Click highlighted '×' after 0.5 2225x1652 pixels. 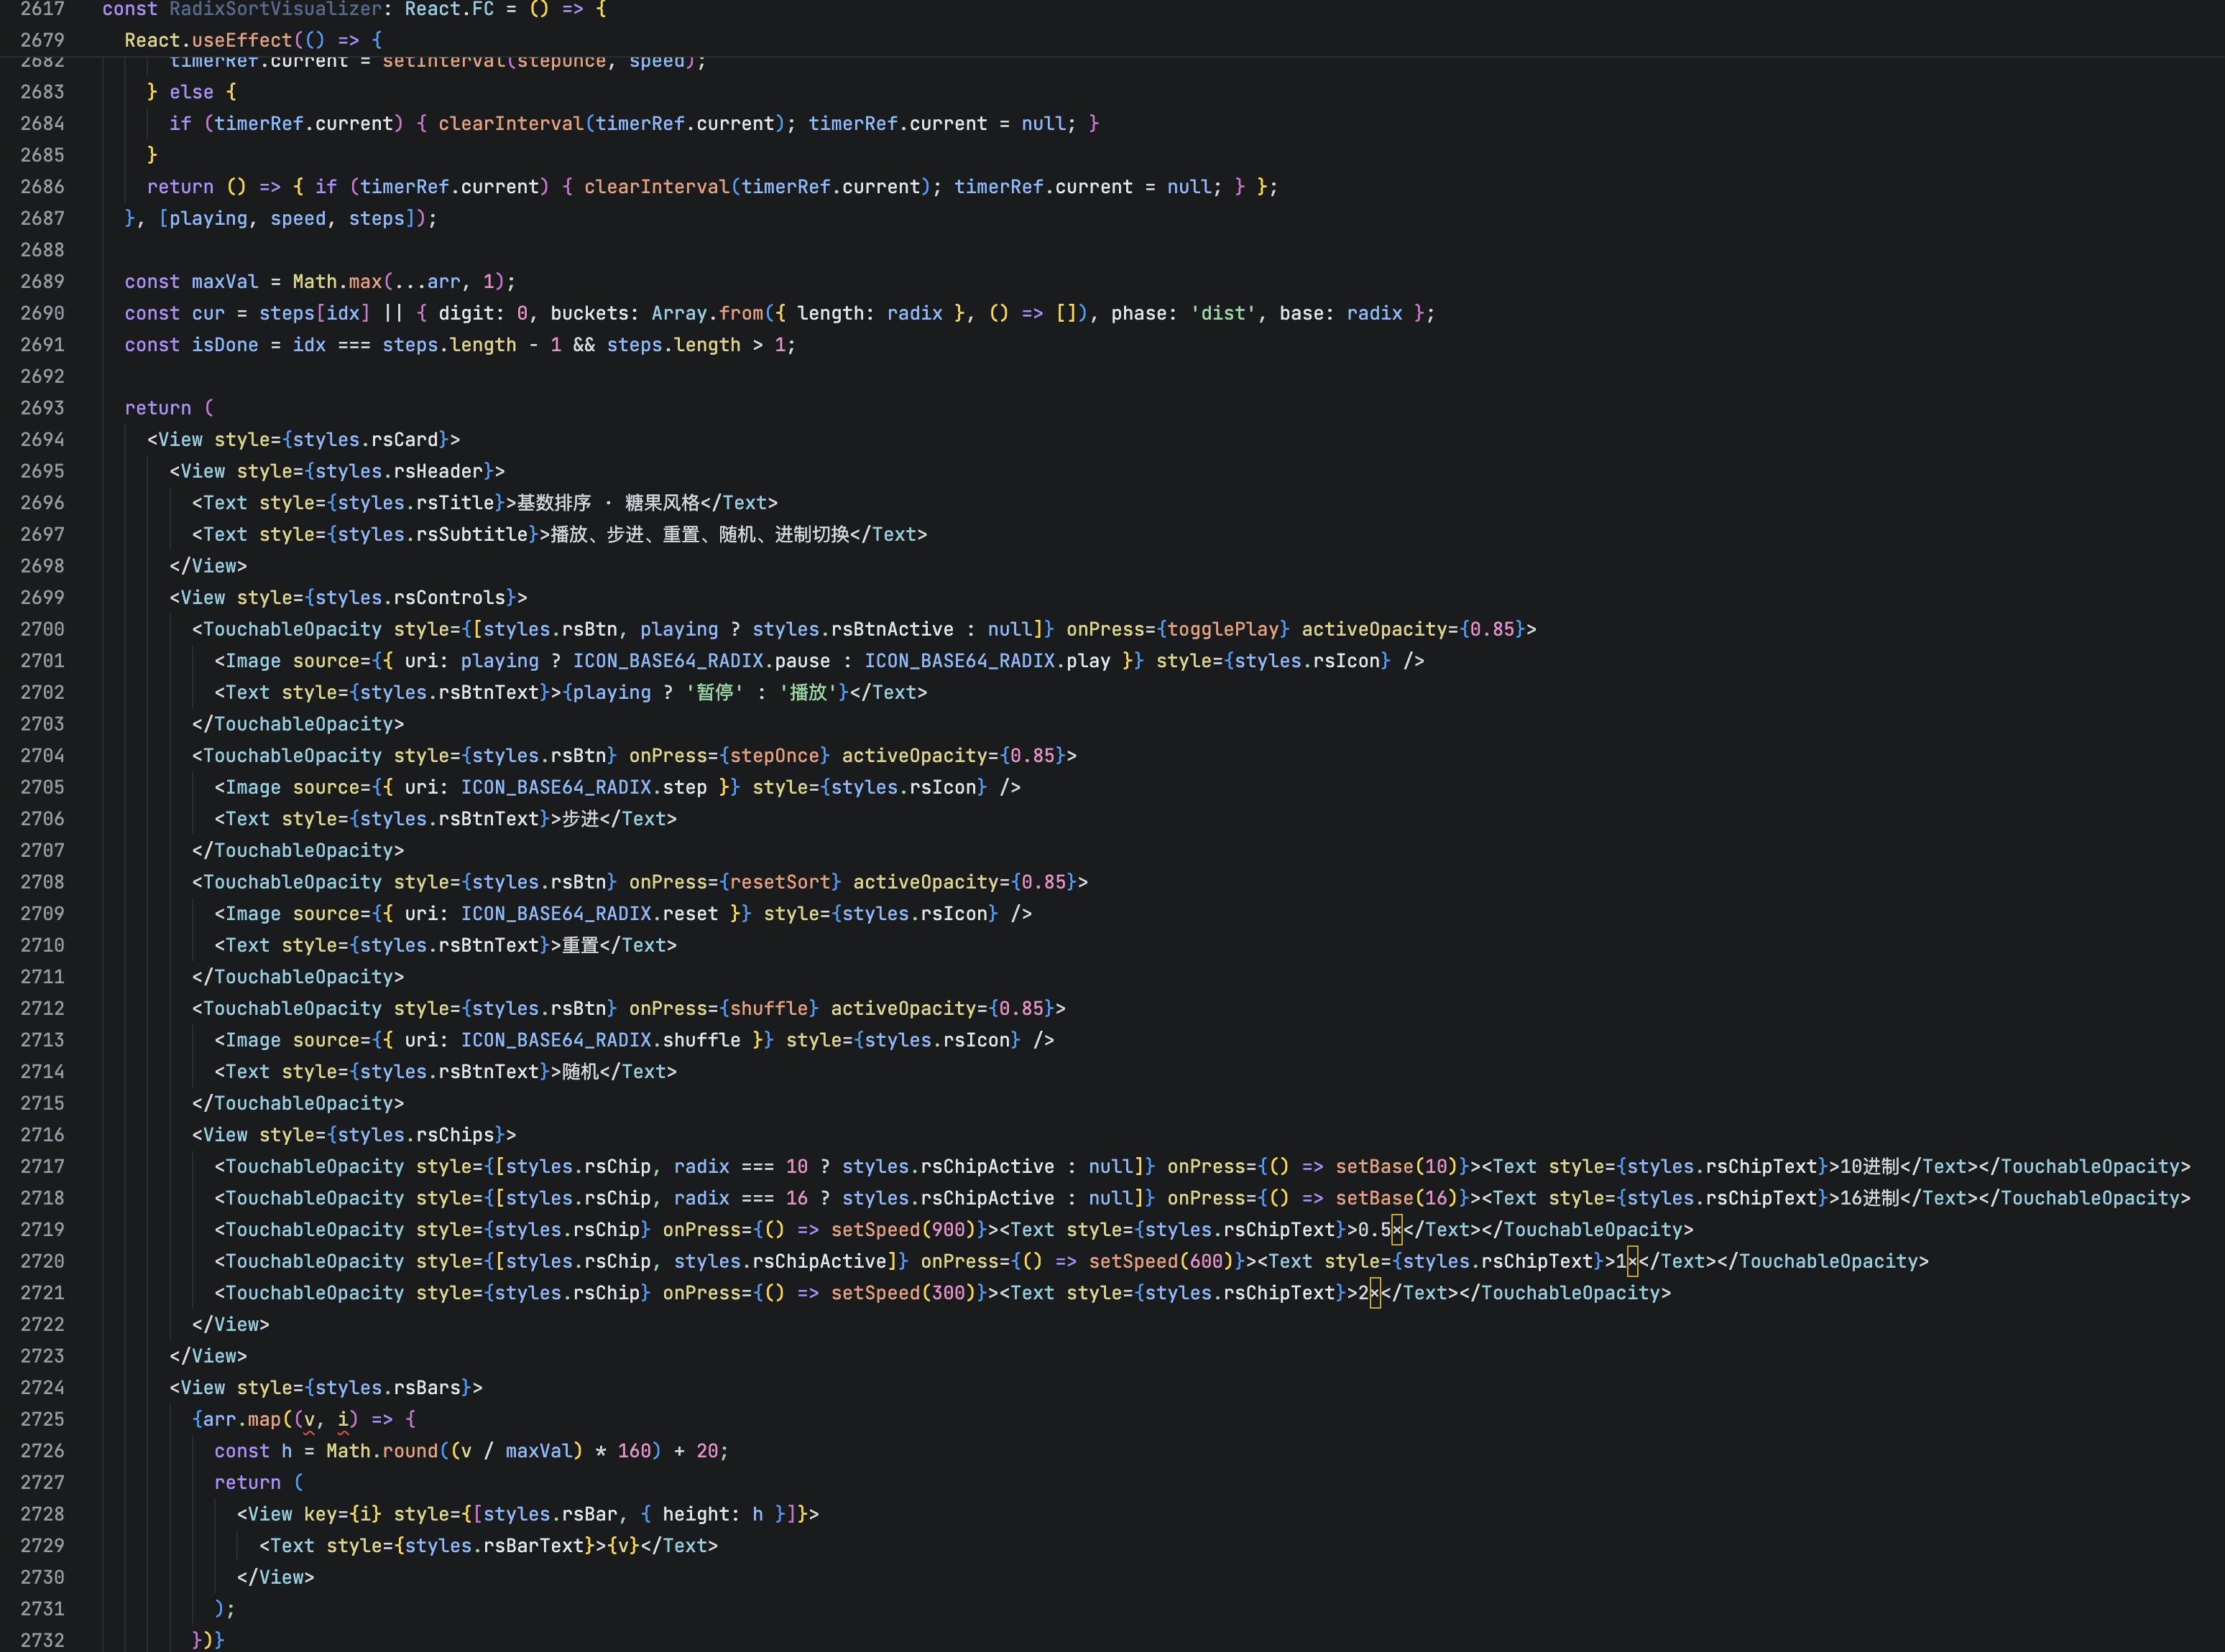[1398, 1230]
